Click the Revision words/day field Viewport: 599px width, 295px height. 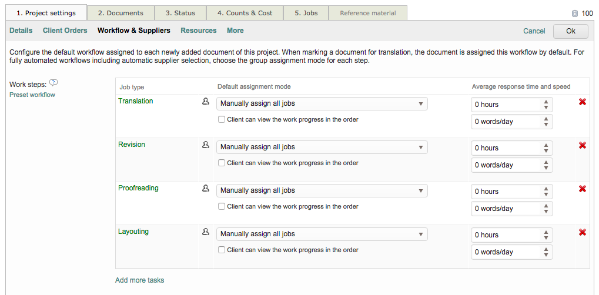pyautogui.click(x=506, y=165)
